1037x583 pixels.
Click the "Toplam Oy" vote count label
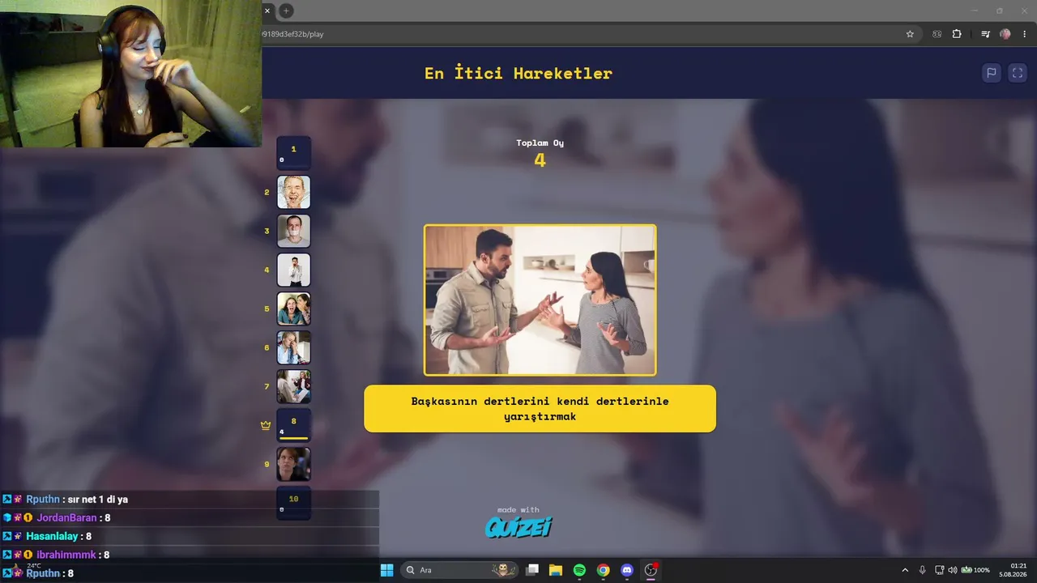point(540,143)
